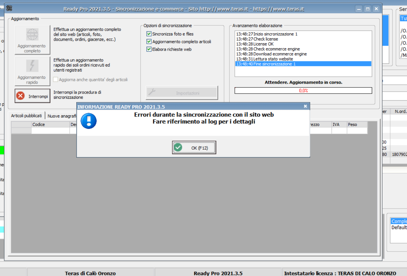Image resolution: width=407 pixels, height=276 pixels.
Task: Click the Ready Pro app icon in title bar
Action: pos(9,8)
